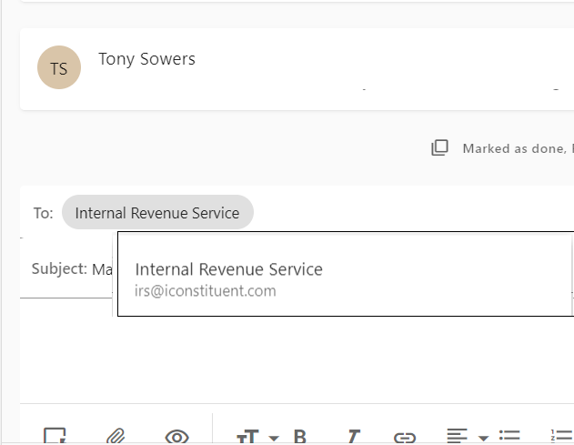
Task: Toggle italic formatting
Action: [354, 437]
